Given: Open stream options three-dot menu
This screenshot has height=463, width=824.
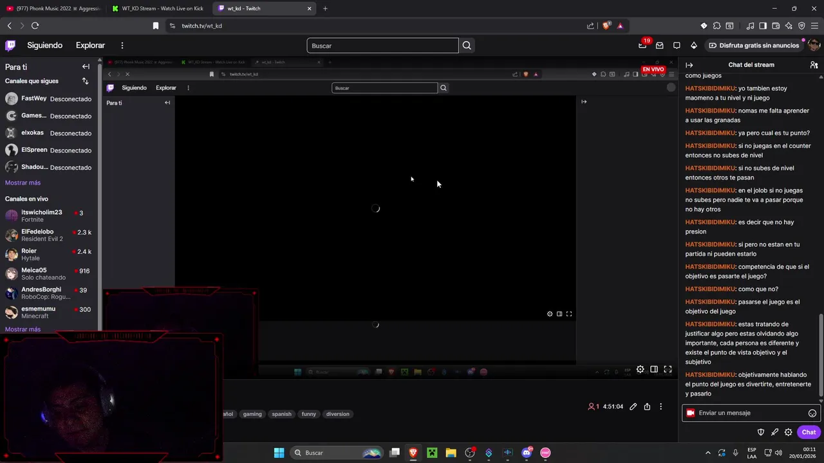Looking at the screenshot, I should [x=660, y=406].
